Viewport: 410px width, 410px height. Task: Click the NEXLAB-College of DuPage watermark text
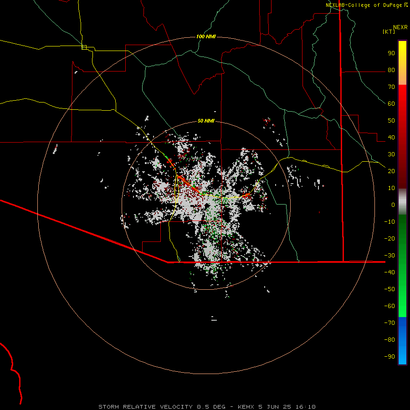364,5
